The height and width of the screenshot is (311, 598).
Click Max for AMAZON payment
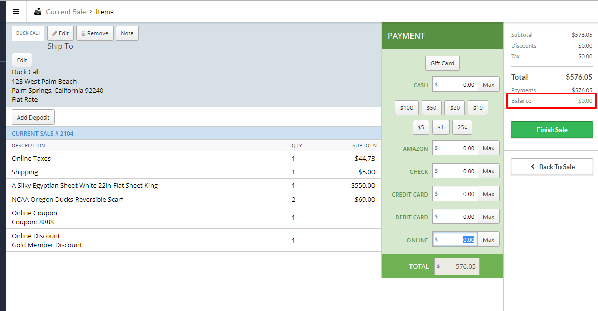489,148
